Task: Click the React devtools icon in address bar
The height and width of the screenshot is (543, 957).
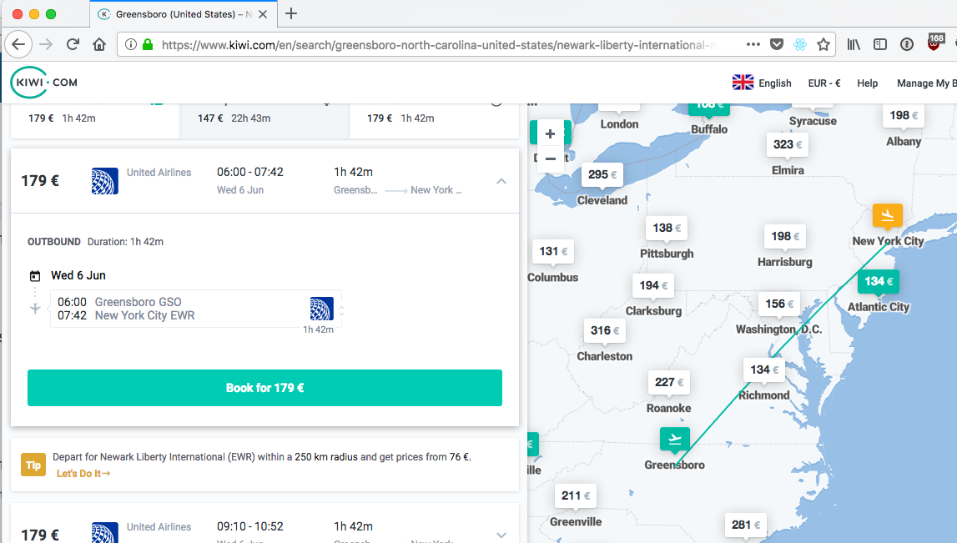Action: coord(800,44)
